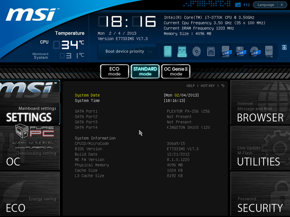Click the KINGSTON SH103 drive entry
Viewport: 290px width, 217px height.
(188, 127)
